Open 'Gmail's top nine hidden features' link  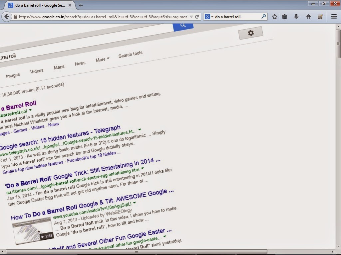(33, 168)
